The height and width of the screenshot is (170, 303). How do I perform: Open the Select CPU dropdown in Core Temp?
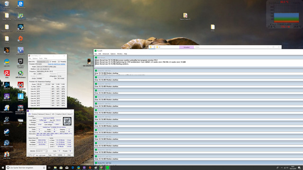[x=43, y=62]
